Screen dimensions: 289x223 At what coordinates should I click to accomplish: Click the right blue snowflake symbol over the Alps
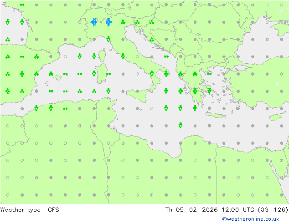108,22
